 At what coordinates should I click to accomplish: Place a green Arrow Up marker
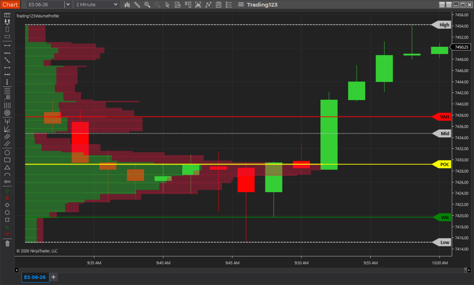tap(7, 191)
